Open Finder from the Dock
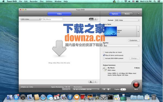The image size is (163, 102). click(10, 97)
